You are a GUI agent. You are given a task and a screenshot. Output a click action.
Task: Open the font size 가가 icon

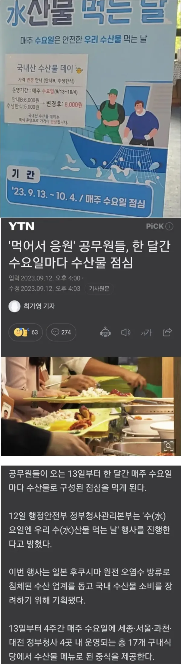click(146, 333)
